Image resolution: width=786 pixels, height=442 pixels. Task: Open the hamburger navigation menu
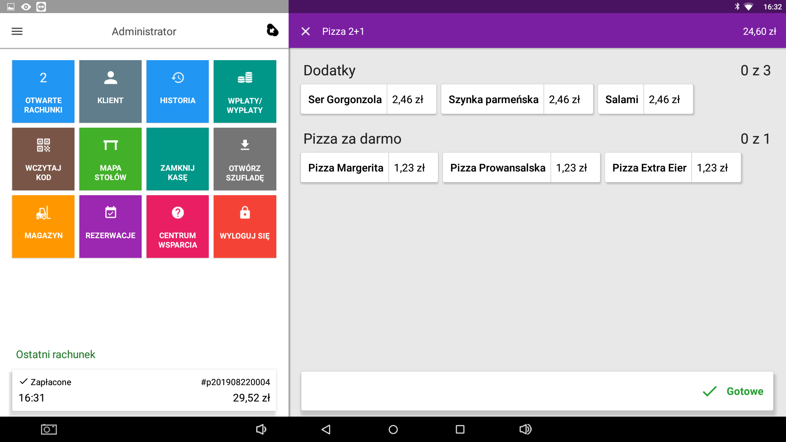(x=17, y=32)
